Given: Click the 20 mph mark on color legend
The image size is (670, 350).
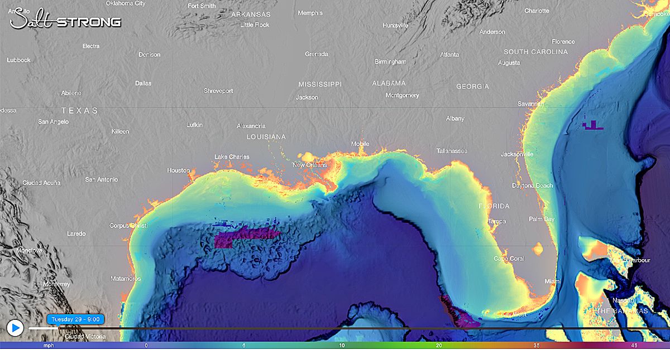Looking at the screenshot, I should (439, 346).
